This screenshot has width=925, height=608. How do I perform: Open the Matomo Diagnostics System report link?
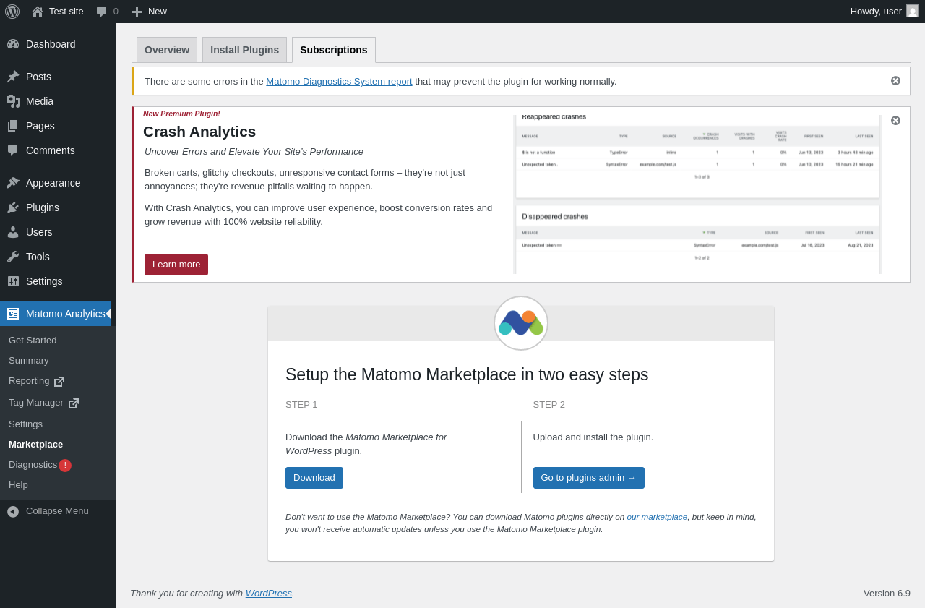[339, 82]
